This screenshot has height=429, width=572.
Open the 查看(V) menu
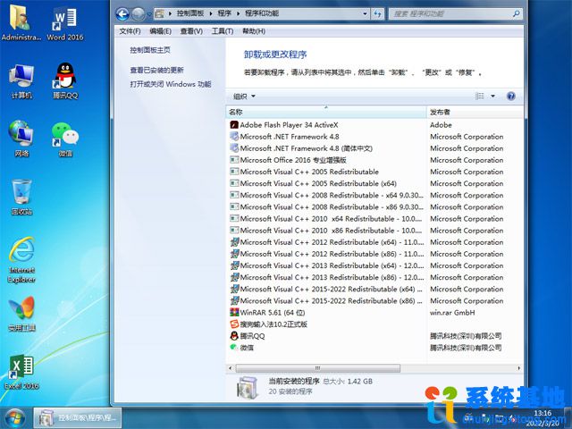coord(191,31)
